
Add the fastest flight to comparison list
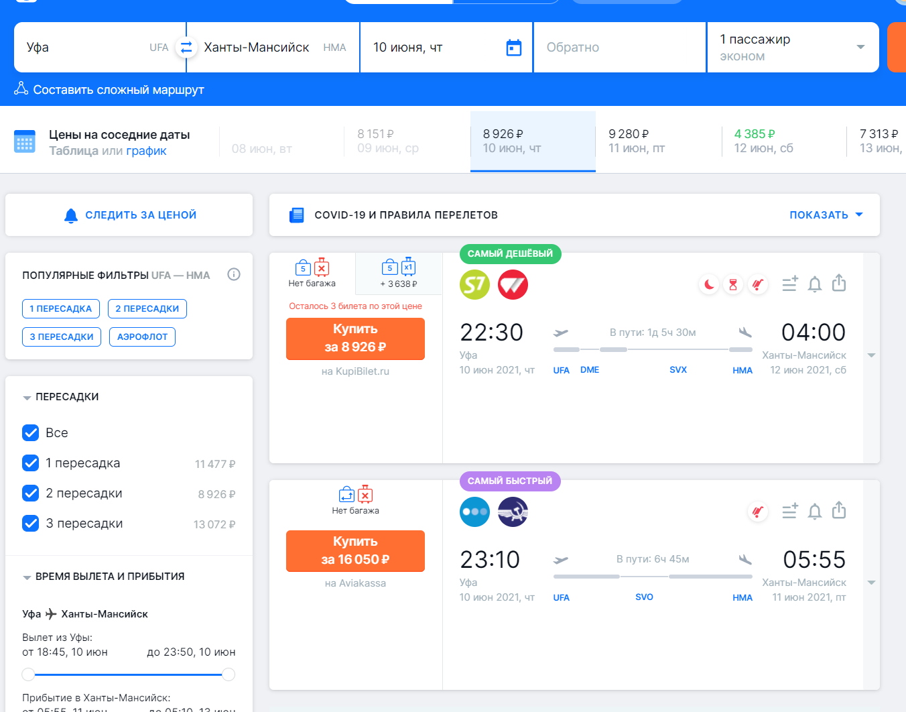tap(790, 512)
